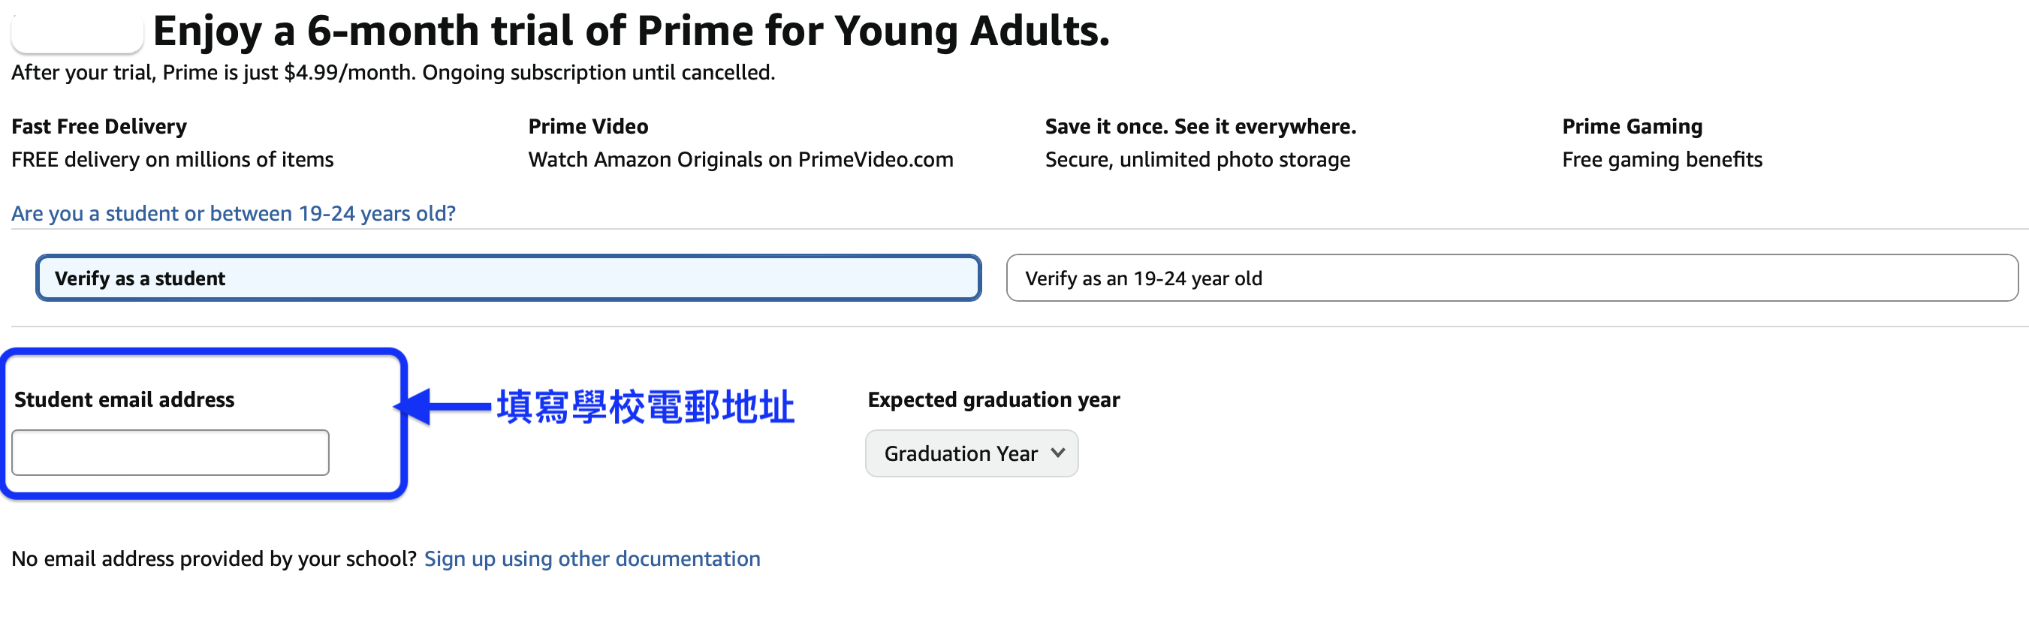
Task: Click the 6-month trial headline text
Action: 631,32
